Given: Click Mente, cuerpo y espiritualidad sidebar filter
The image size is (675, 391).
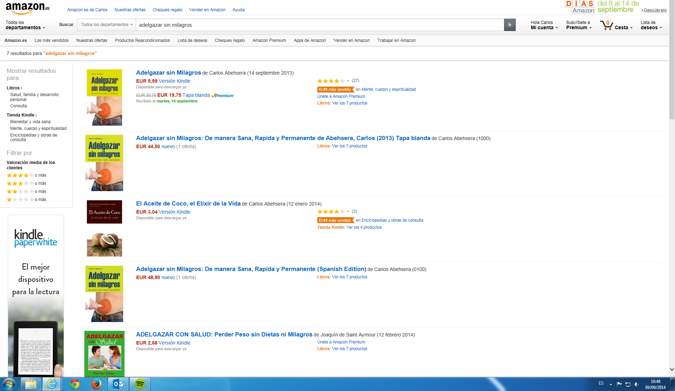Looking at the screenshot, I should (38, 128).
